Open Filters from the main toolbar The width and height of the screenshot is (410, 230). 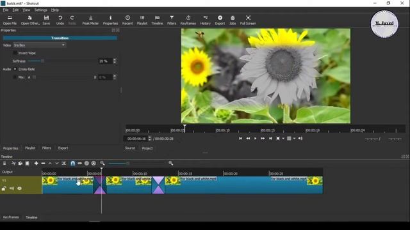coord(172,20)
